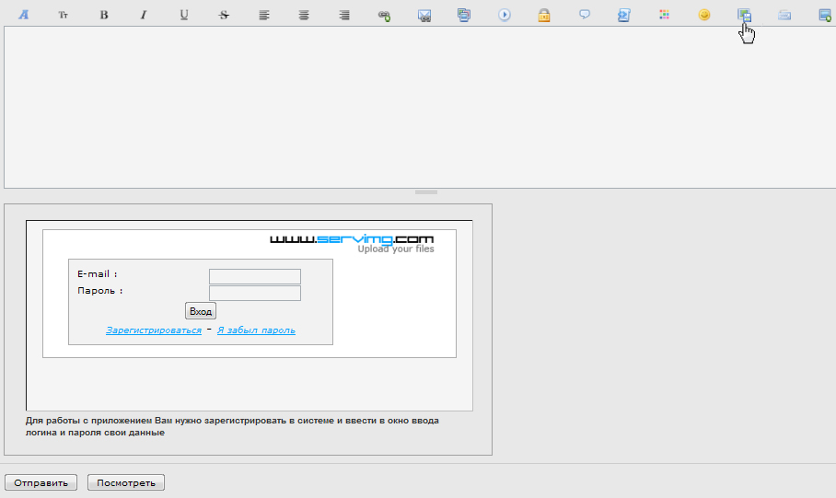The width and height of the screenshot is (836, 498).
Task: Focus the Пароль password field
Action: (x=255, y=293)
